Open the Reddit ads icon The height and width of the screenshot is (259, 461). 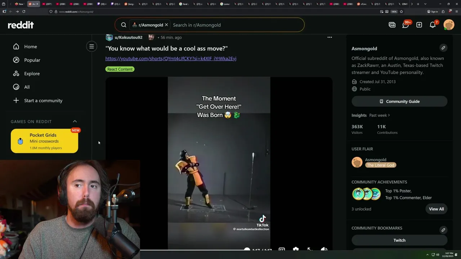(x=392, y=25)
